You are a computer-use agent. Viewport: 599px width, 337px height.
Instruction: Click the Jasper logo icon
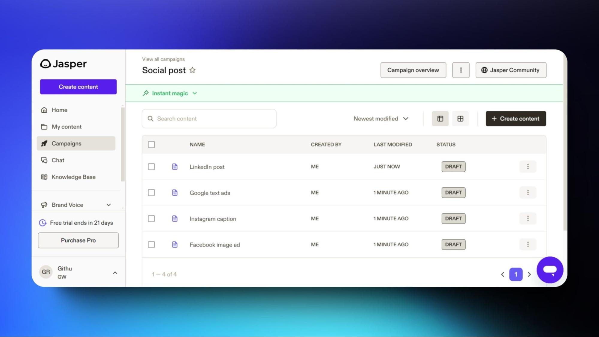click(x=45, y=64)
